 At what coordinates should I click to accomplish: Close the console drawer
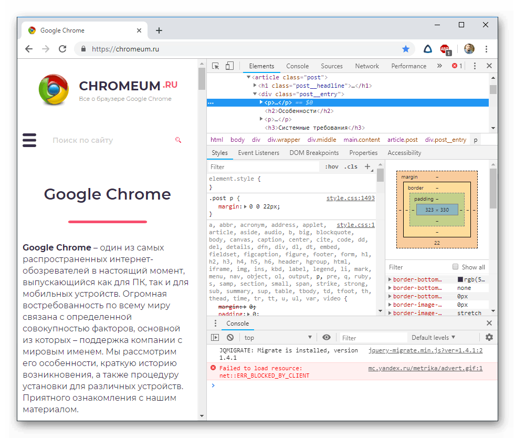tap(489, 324)
